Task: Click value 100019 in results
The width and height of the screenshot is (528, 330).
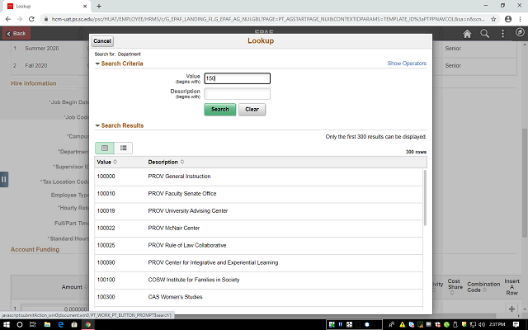Action: [106, 211]
